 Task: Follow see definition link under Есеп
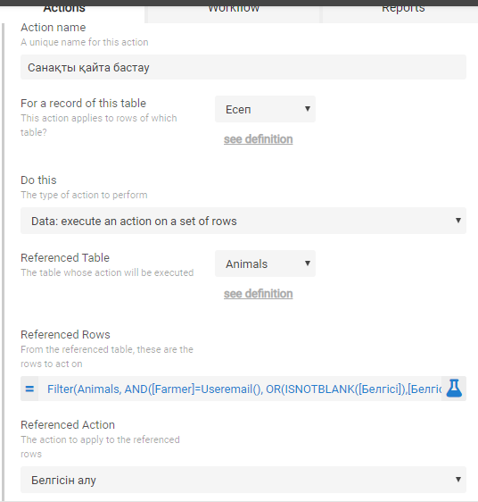click(258, 139)
